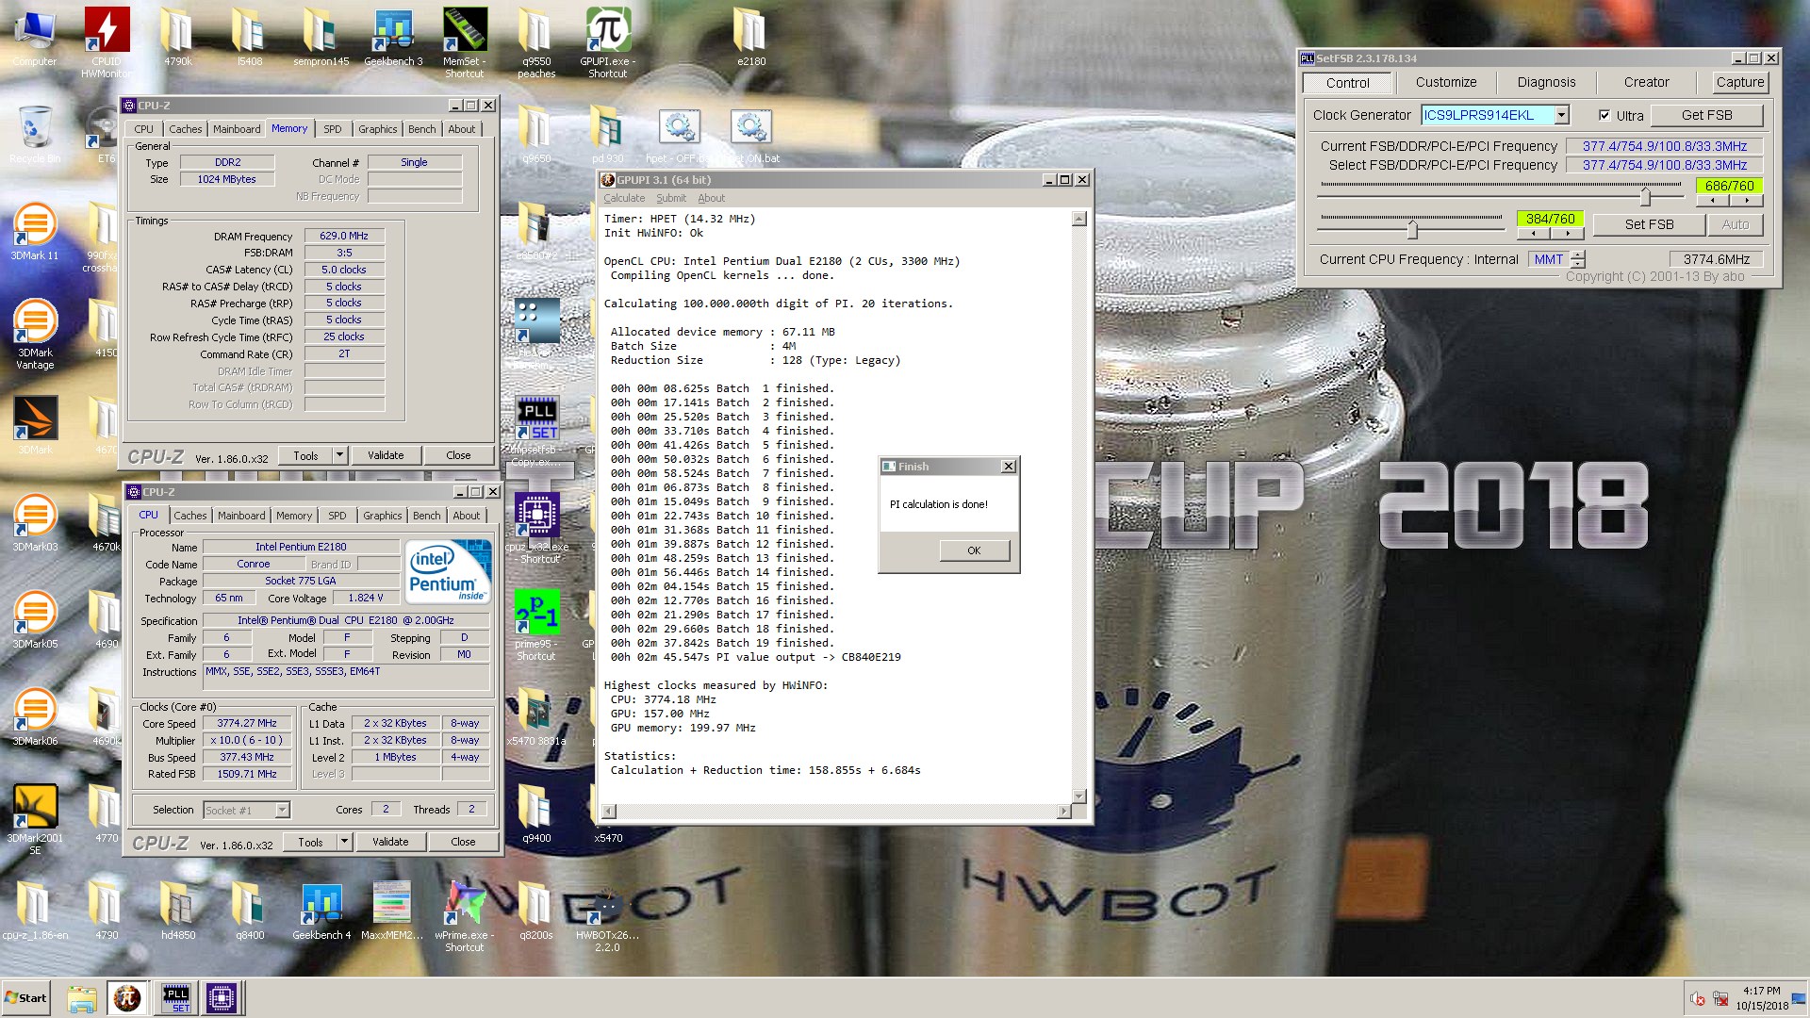Open the 4790k folder on desktop
This screenshot has height=1018, width=1810.
[x=178, y=38]
